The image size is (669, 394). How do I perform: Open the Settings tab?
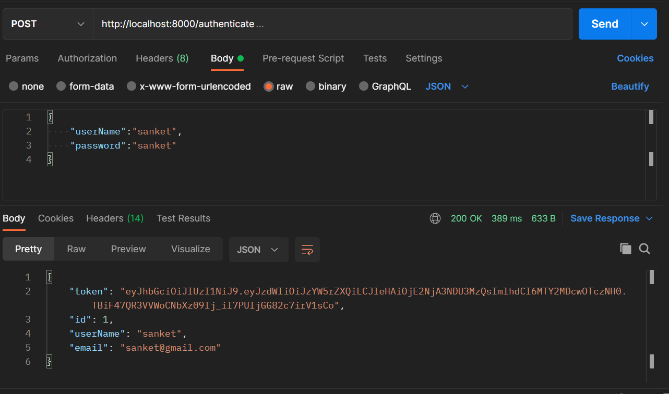(x=424, y=58)
